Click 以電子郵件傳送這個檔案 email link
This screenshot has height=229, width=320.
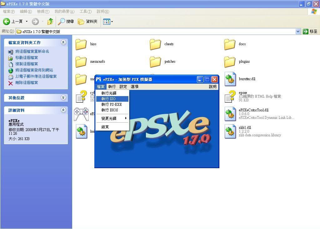(x=36, y=76)
